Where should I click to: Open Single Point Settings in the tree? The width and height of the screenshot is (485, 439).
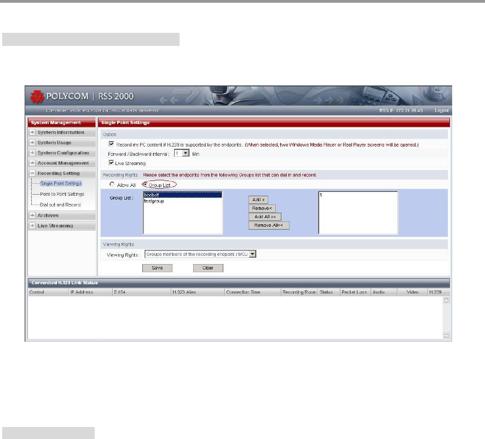pyautogui.click(x=61, y=184)
